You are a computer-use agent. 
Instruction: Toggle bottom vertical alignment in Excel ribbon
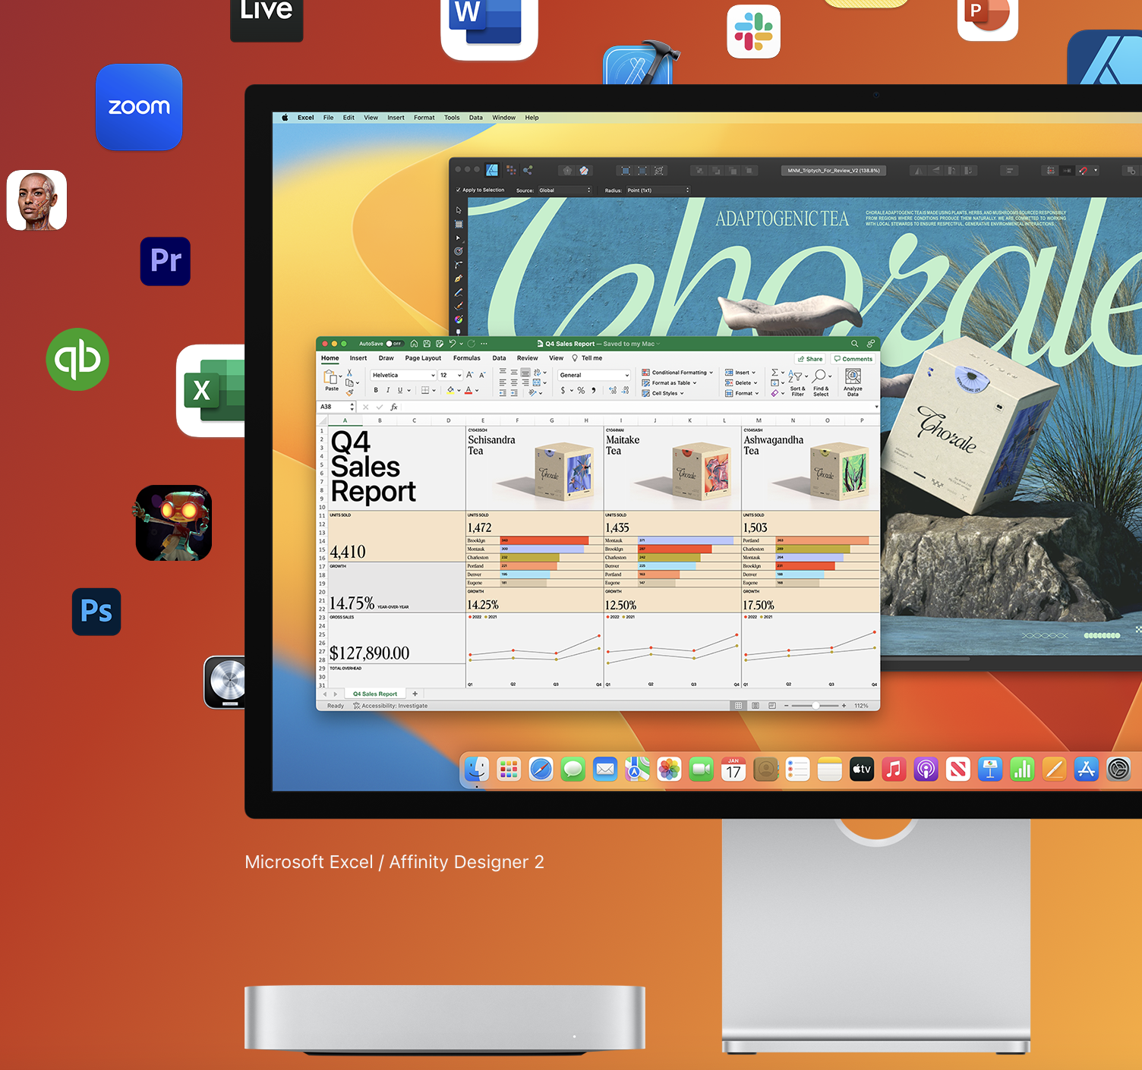point(525,373)
